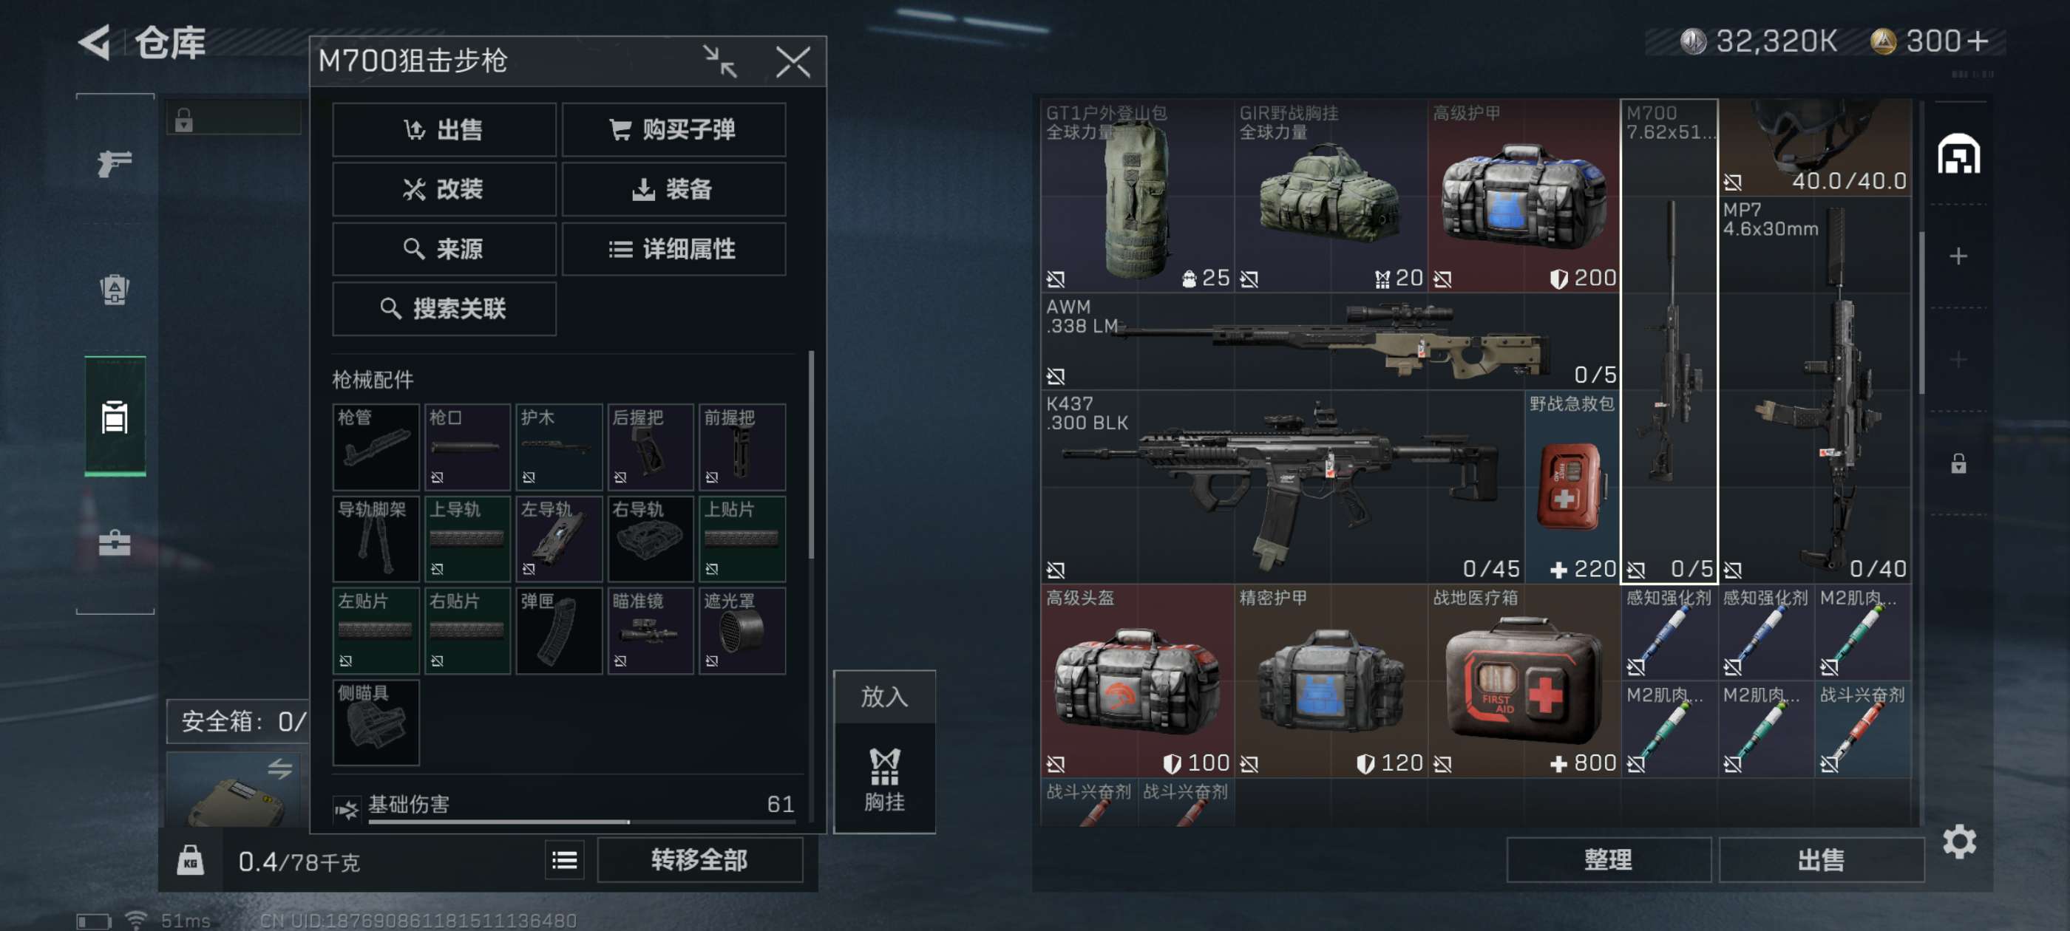Click the padlock icon on right strip
Screen dimensions: 2070x931
1958,463
